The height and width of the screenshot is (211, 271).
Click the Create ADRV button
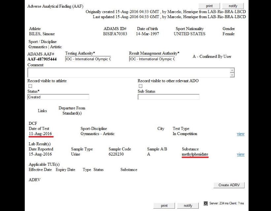[x=229, y=185]
